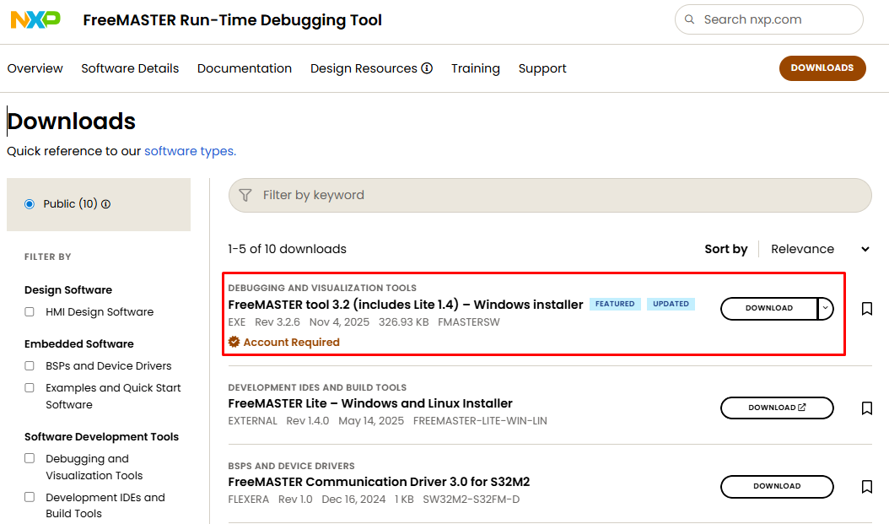Click the search magnifier icon

690,19
